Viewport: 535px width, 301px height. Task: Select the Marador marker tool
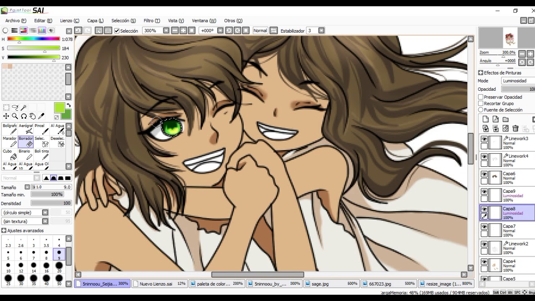pos(10,142)
